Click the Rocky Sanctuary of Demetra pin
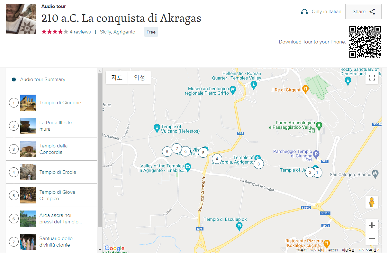 (x=347, y=81)
